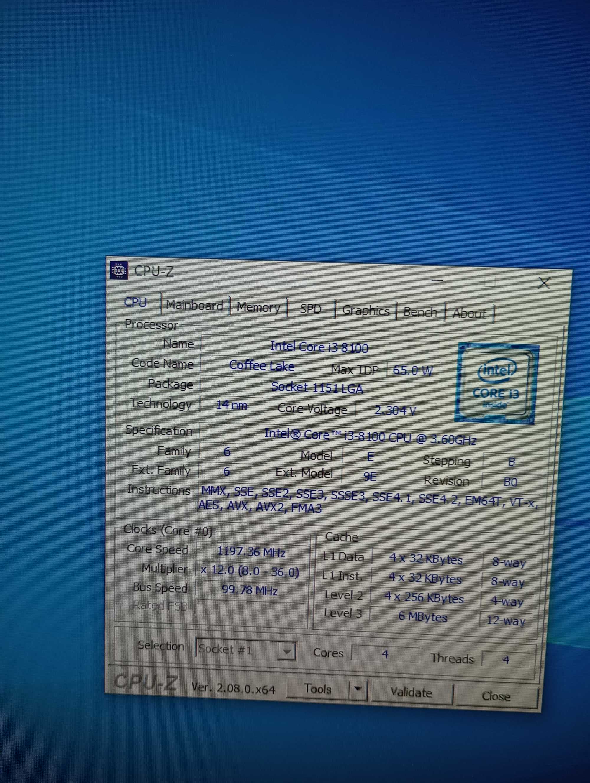Click the Core Voltage value '2.304 V'

point(395,411)
